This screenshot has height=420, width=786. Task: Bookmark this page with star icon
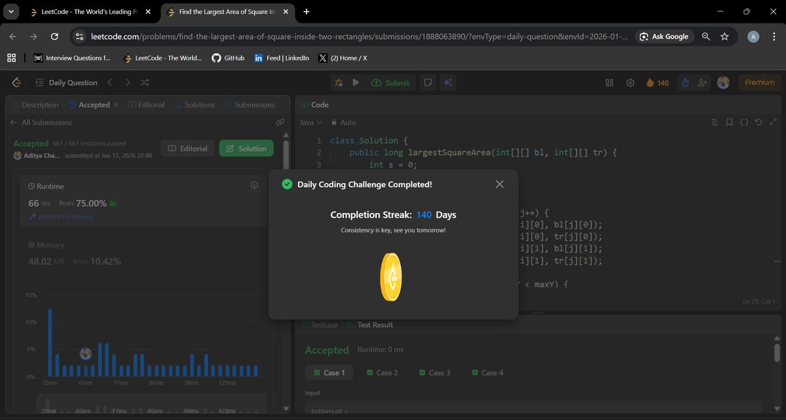[x=724, y=37]
